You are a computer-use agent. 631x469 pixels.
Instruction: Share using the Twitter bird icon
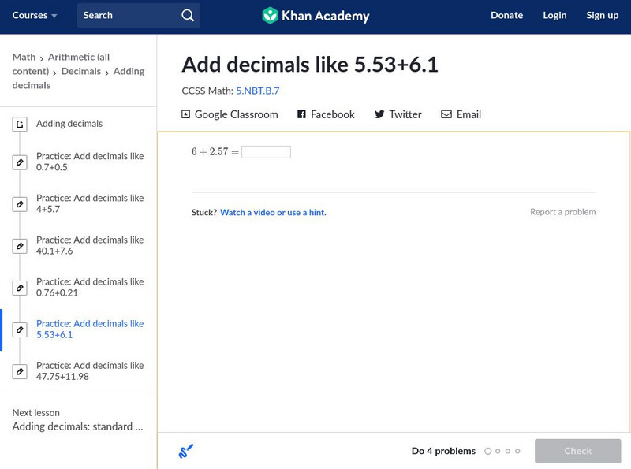379,114
